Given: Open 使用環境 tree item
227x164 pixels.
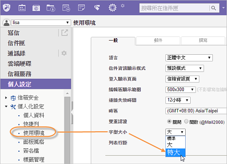Looking at the screenshot, I should coord(34,133).
